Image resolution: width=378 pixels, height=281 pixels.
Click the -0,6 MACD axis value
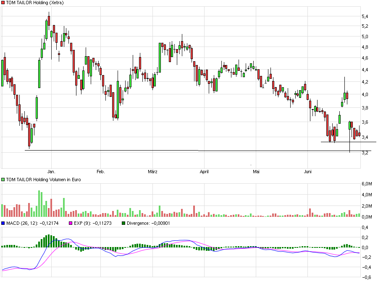(366, 277)
